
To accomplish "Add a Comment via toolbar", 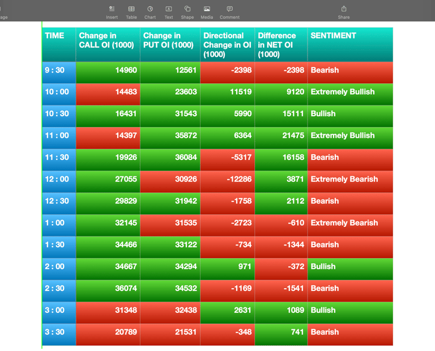I will click(229, 12).
